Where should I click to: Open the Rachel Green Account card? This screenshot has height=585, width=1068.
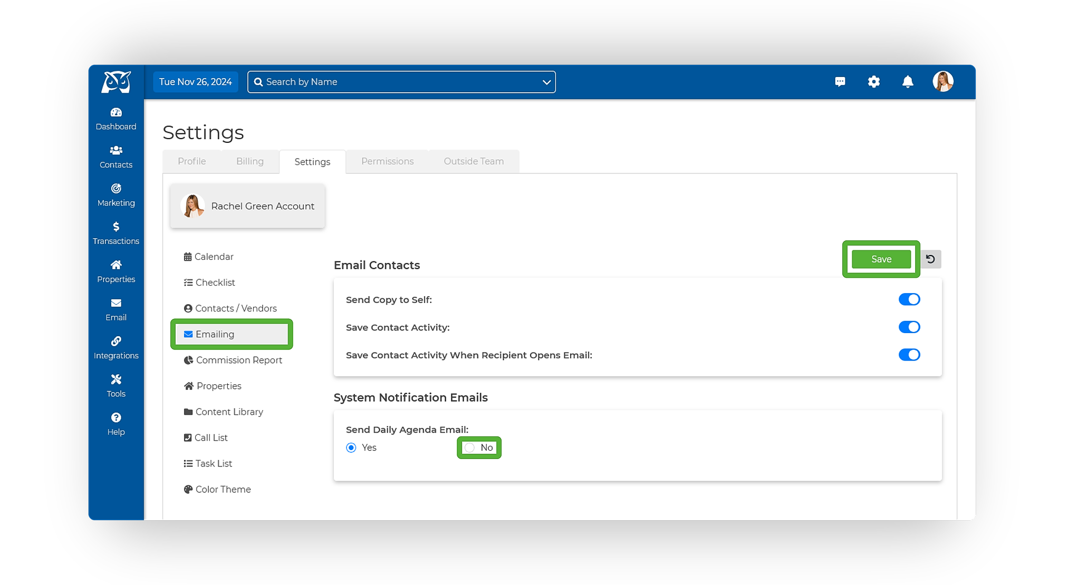(247, 206)
